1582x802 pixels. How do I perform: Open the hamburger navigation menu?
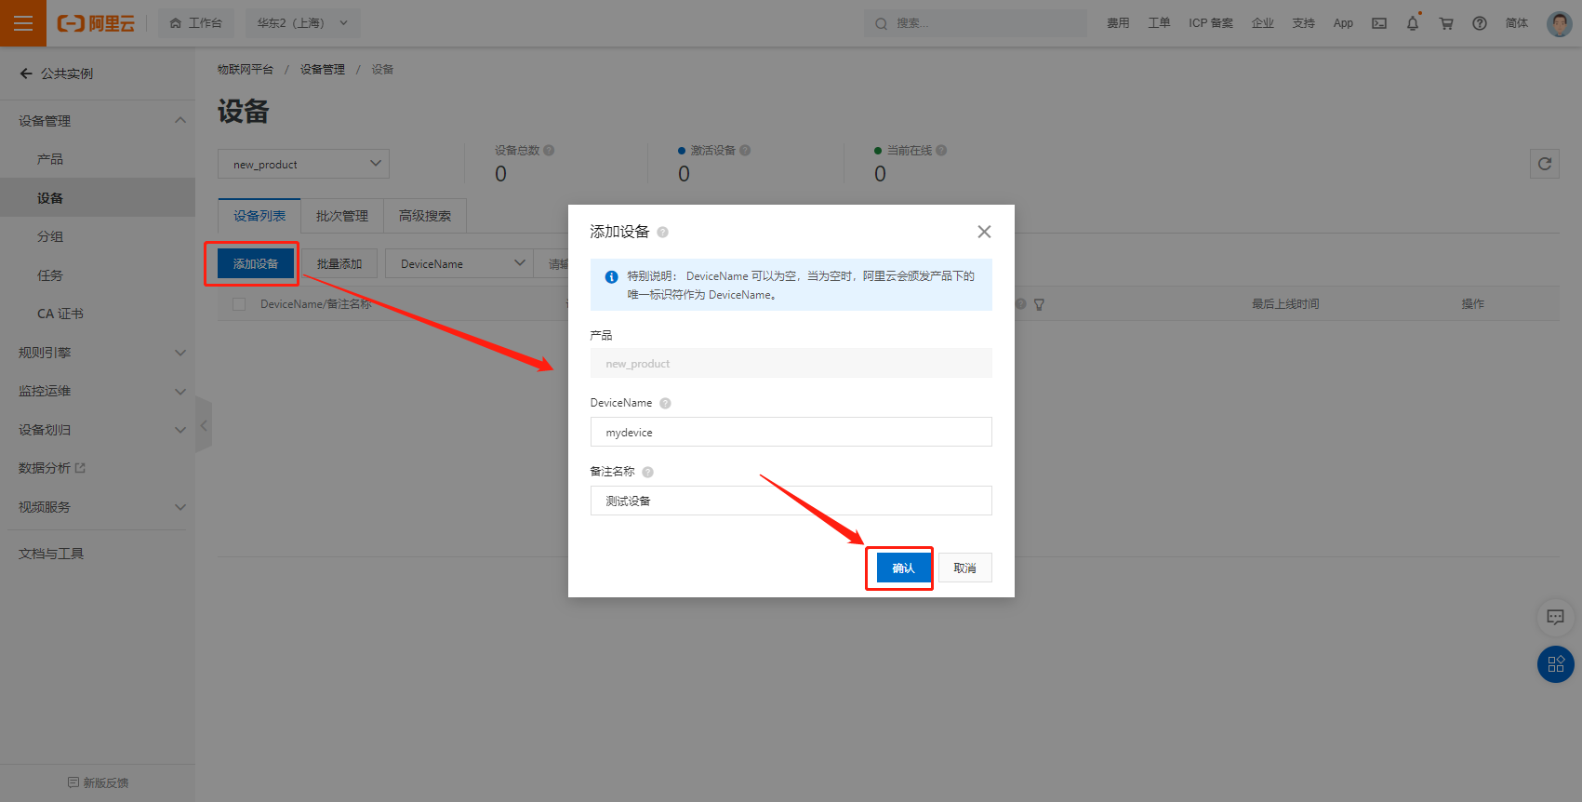coord(23,23)
